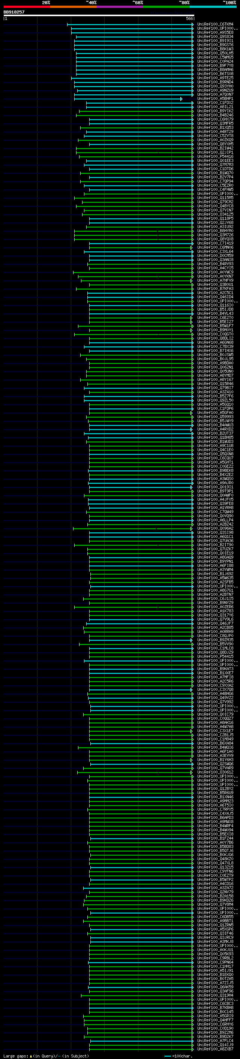Open hit UniRef100_C6HX79

click(x=215, y=119)
